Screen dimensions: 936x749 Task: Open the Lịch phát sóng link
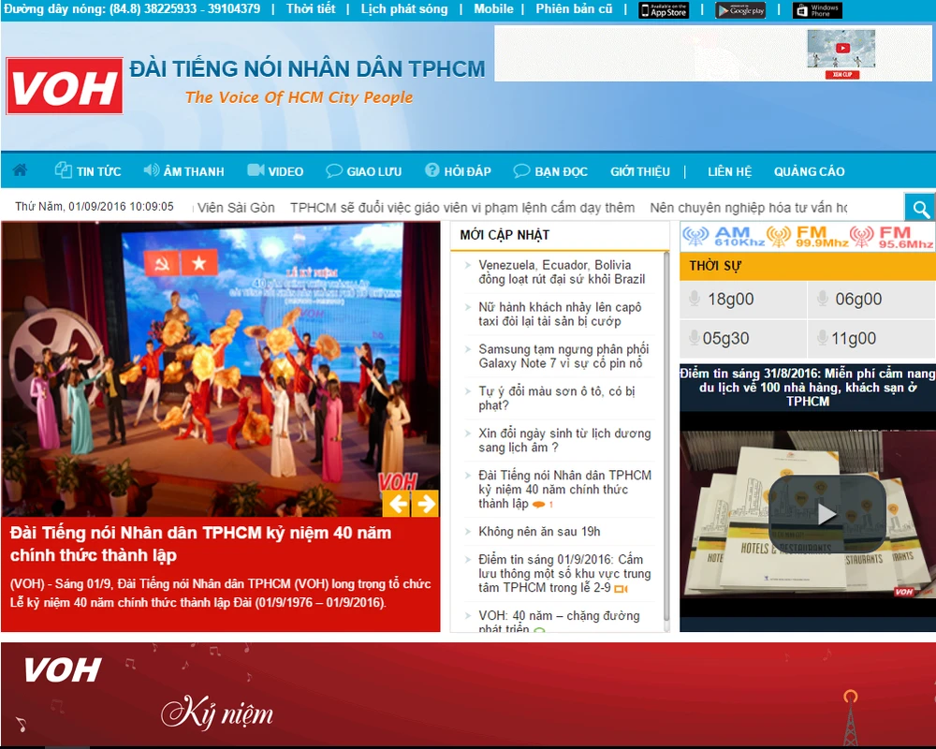404,9
